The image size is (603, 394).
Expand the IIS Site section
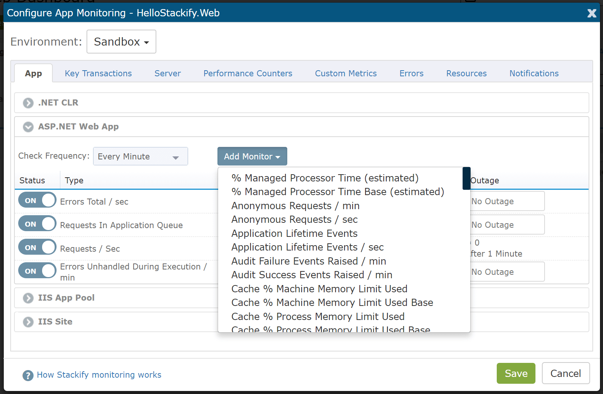(x=28, y=322)
